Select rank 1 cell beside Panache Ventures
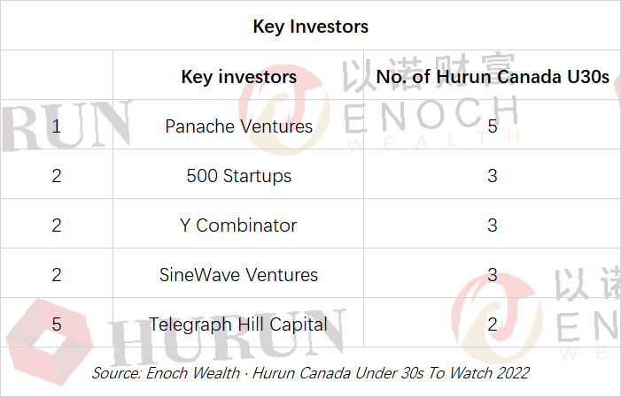 [x=57, y=126]
